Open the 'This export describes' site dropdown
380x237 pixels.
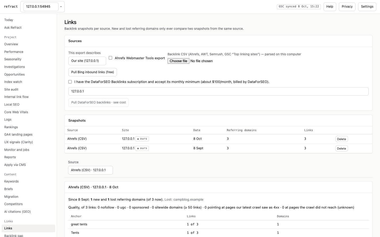(x=87, y=61)
